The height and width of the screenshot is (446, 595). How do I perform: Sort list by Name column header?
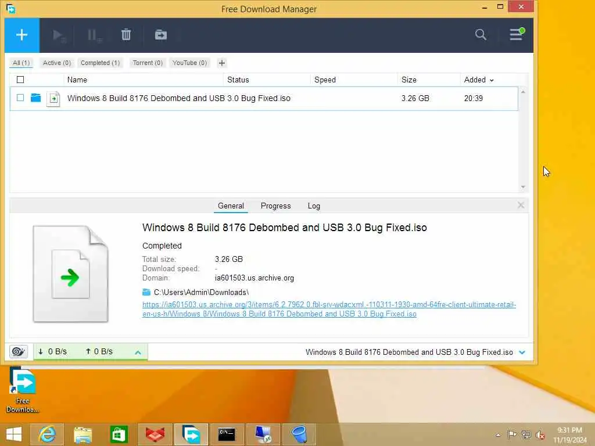point(77,80)
